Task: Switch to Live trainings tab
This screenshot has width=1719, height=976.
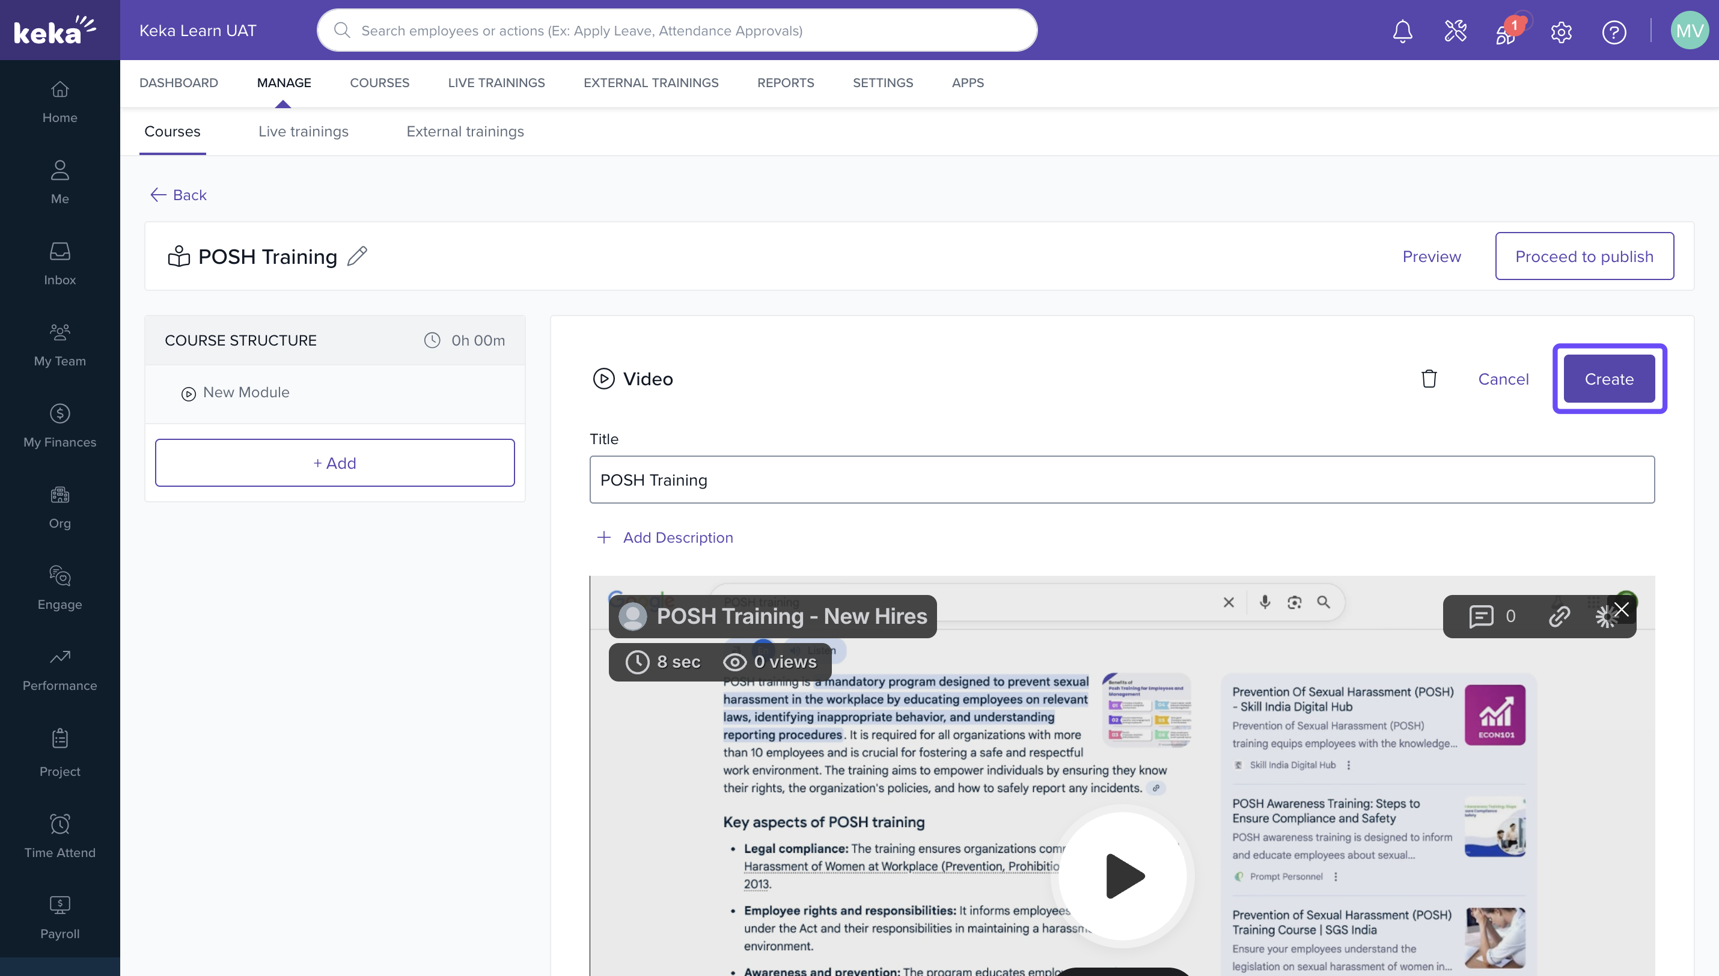Action: point(303,132)
